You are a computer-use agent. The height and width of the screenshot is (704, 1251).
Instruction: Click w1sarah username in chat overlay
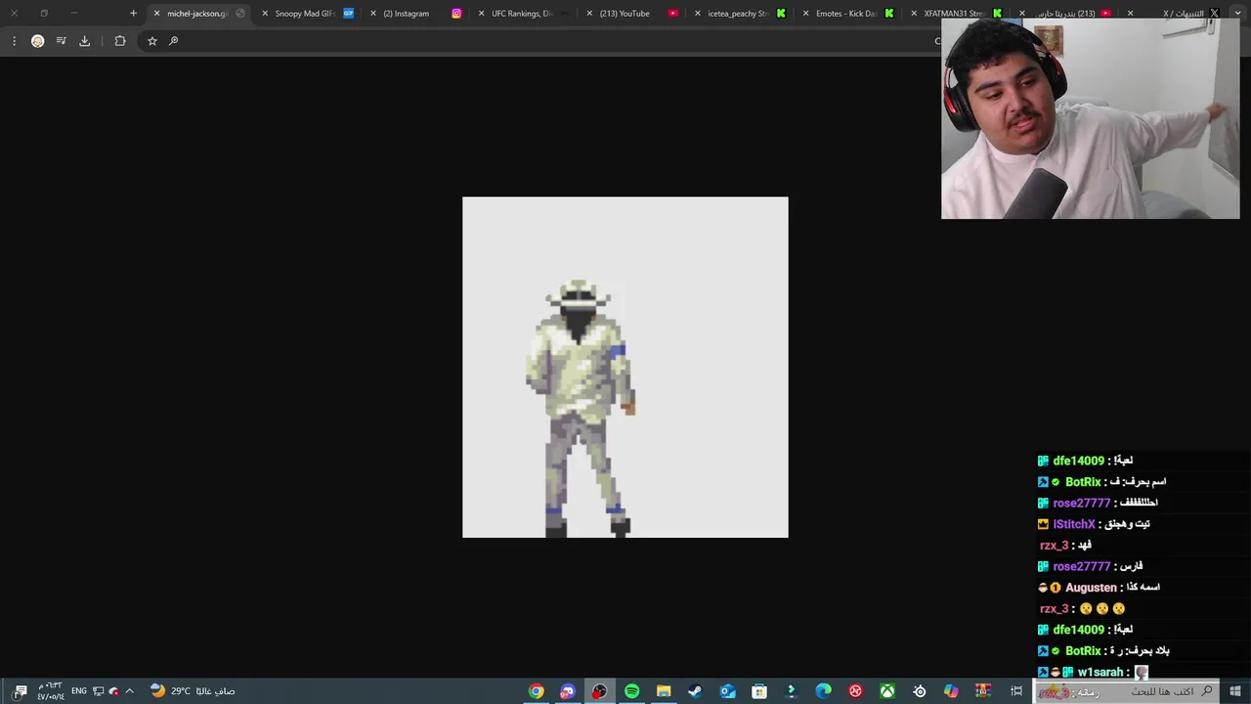coord(1100,672)
